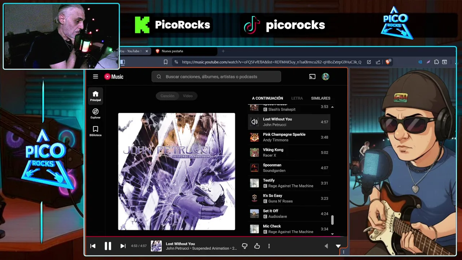Click the Suspended Animation album artwork
Viewport: 462px width, 260px height.
pos(176,172)
